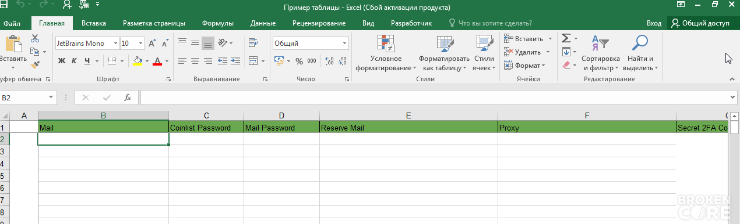Select the Merge and Center icon
The width and height of the screenshot is (740, 224).
[x=253, y=61]
